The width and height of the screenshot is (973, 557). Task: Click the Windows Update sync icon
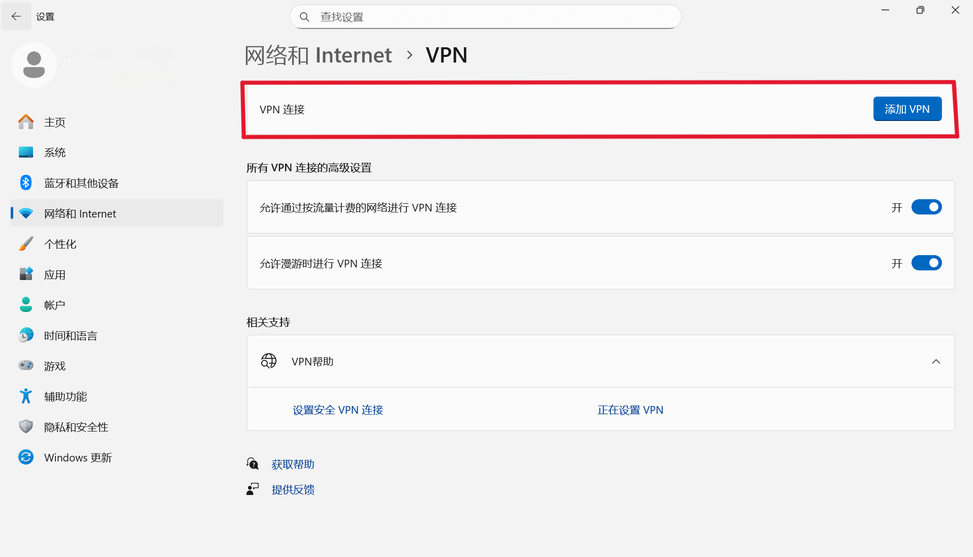(x=26, y=457)
